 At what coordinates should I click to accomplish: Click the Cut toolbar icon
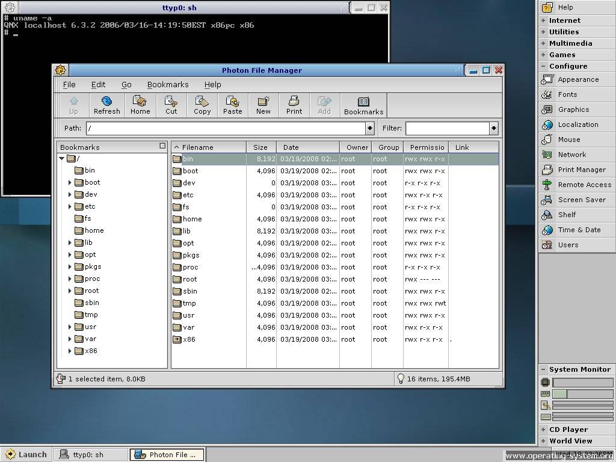[171, 105]
